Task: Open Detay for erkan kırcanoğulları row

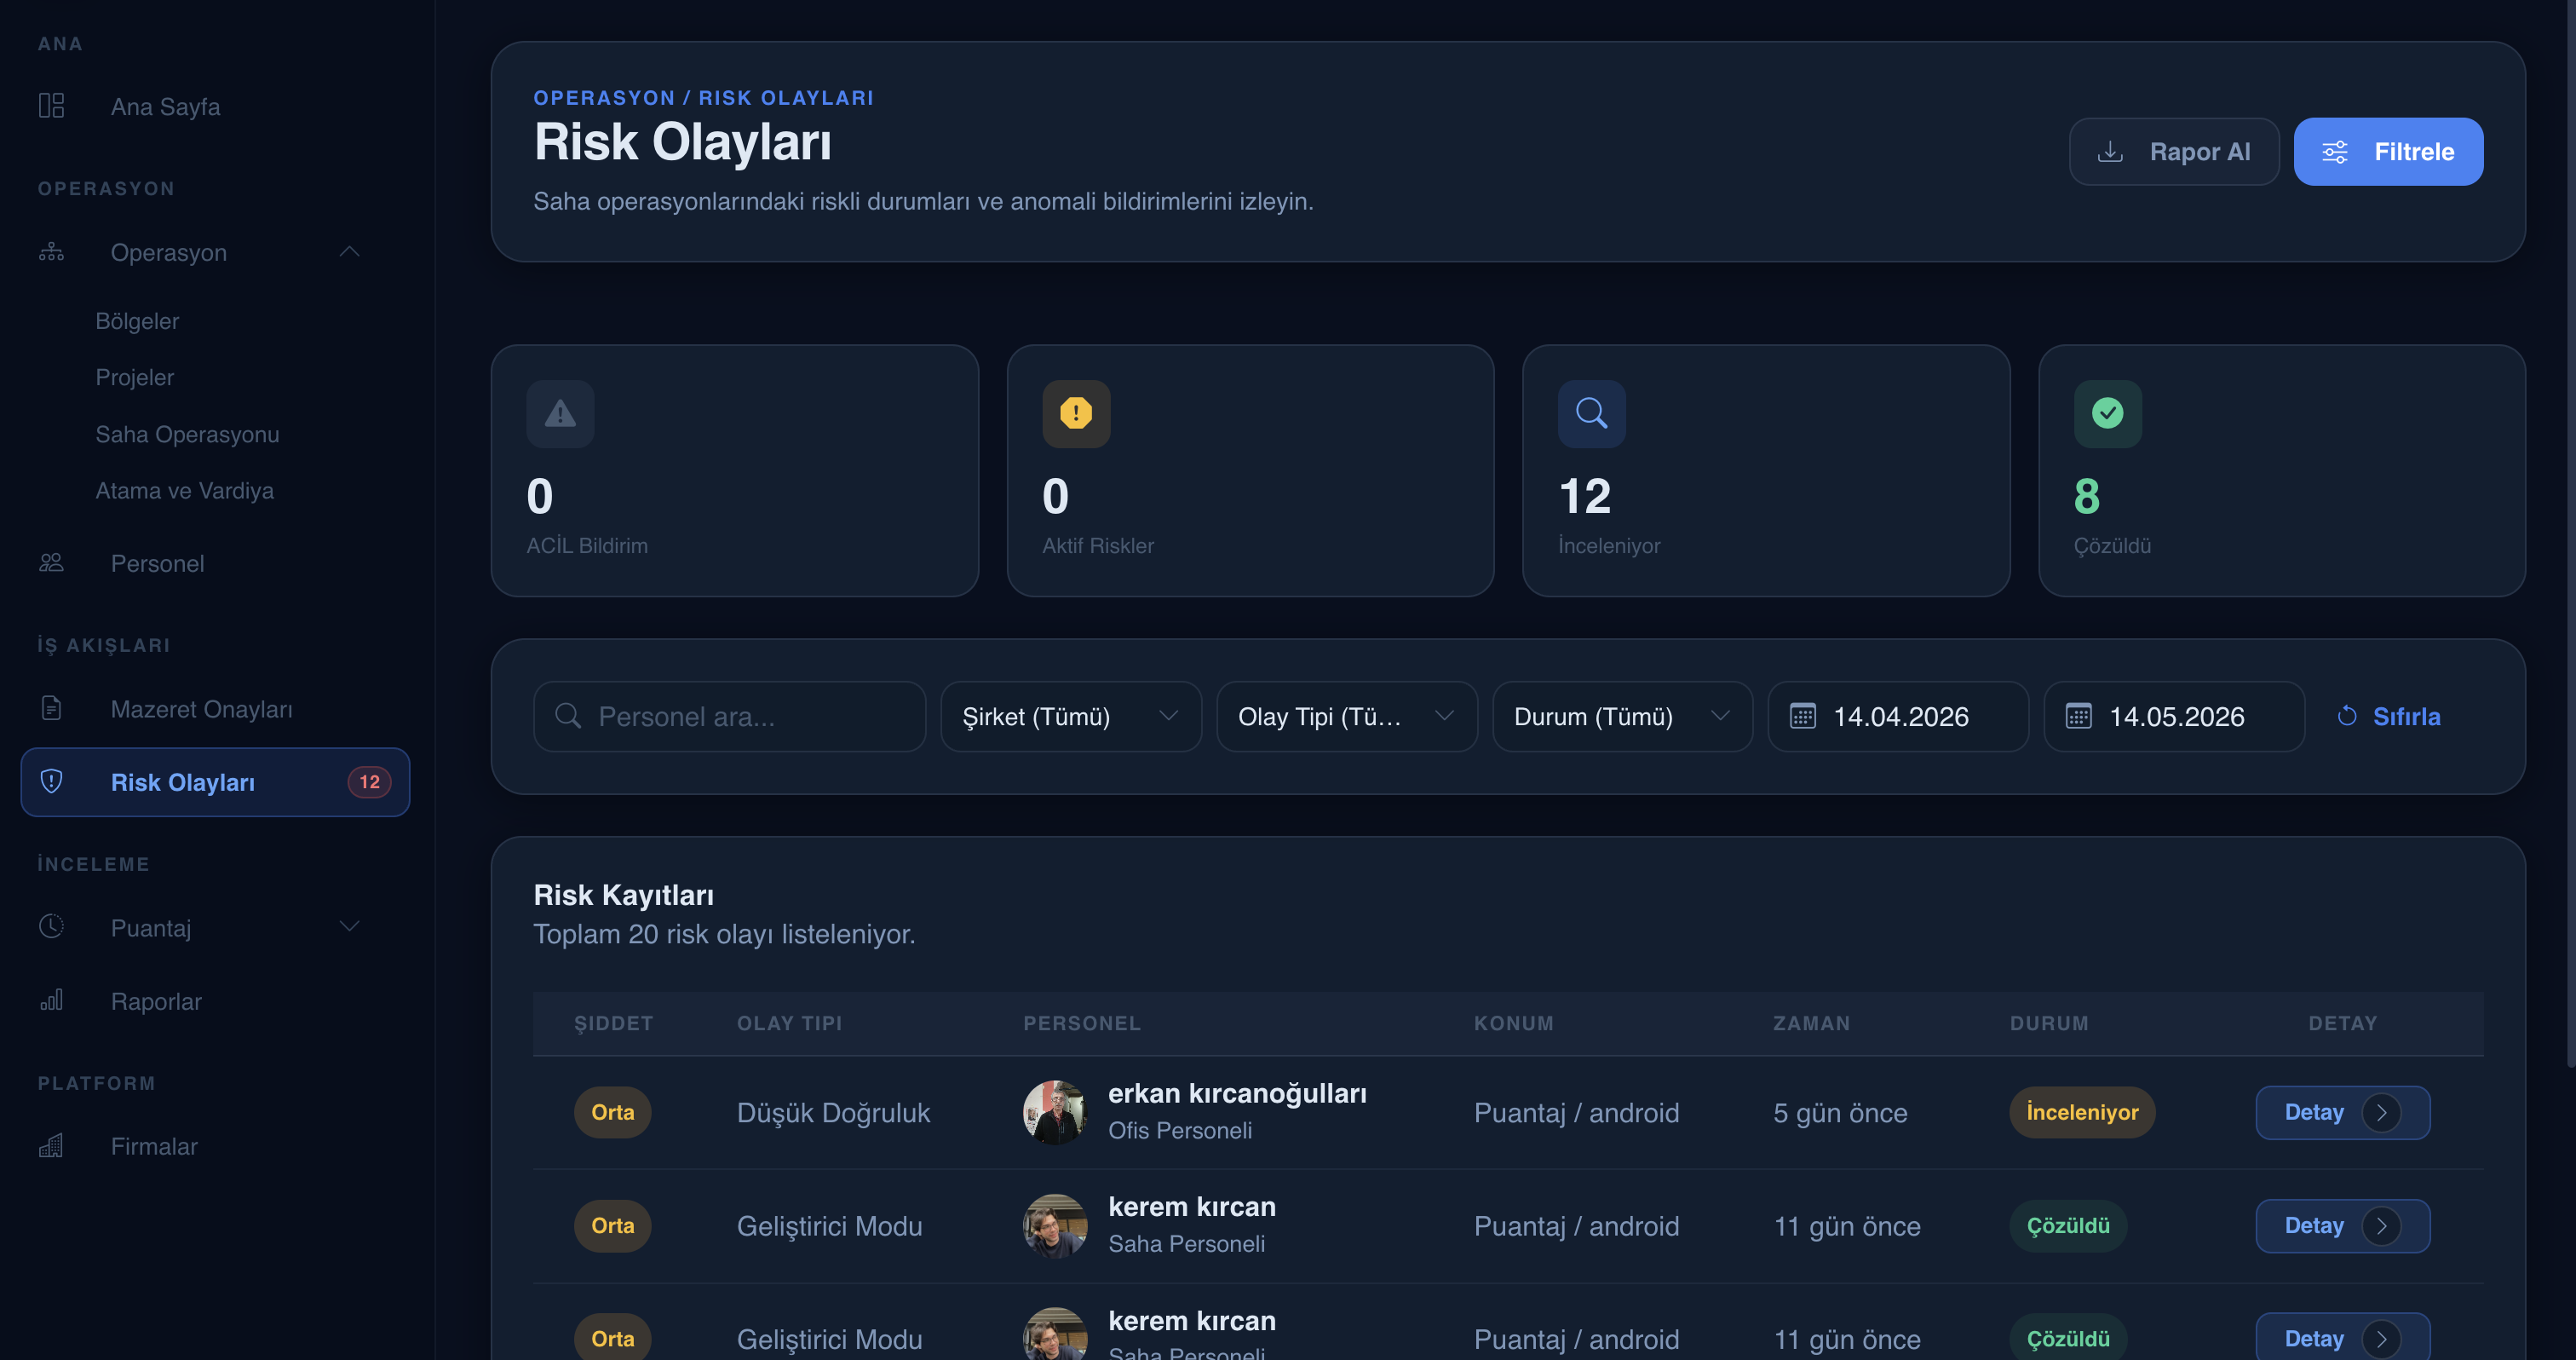Action: coord(2342,1112)
